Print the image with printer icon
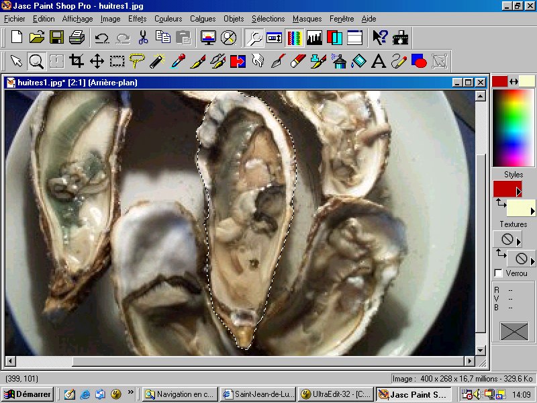The image size is (537, 403). point(77,37)
